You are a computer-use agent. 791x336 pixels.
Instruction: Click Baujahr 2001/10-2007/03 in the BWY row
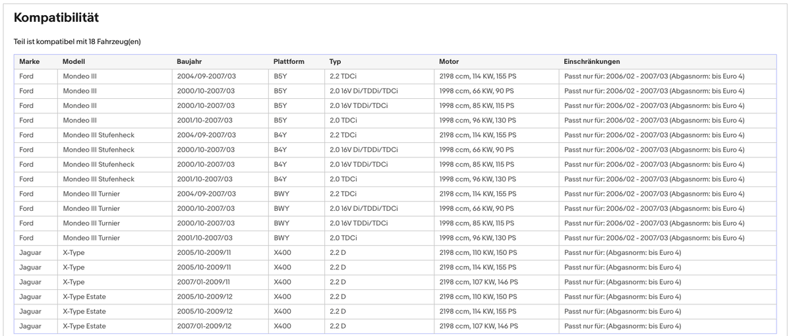205,238
